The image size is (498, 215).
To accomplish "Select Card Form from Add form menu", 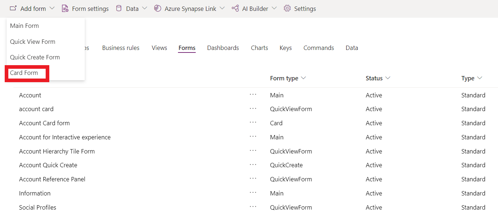I will point(24,73).
